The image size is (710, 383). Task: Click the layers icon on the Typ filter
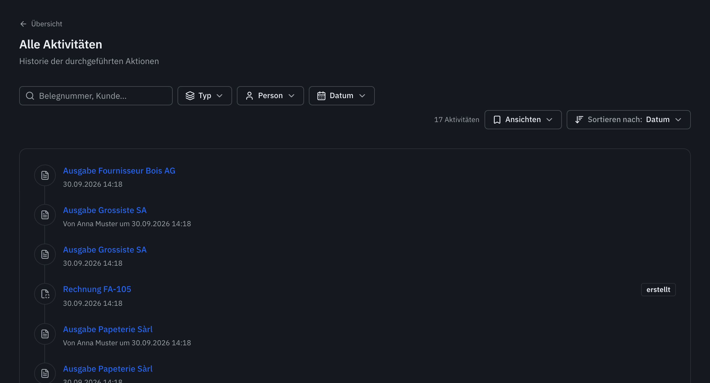tap(190, 96)
